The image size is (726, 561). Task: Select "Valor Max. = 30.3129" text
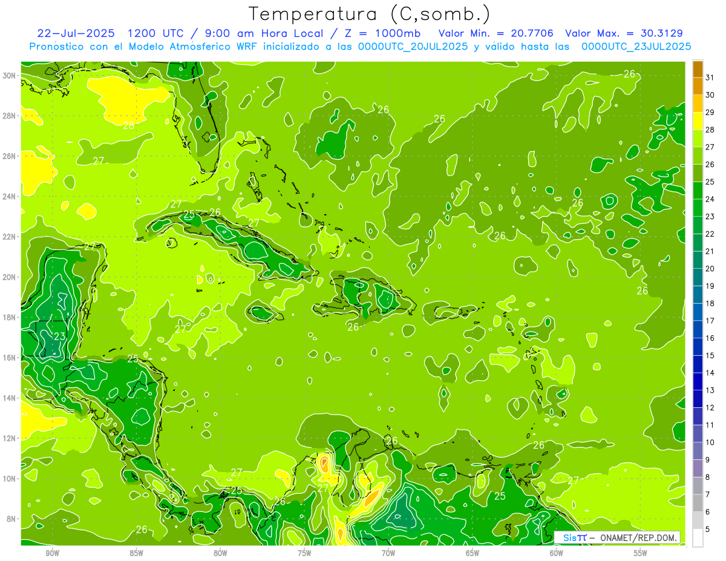624,33
